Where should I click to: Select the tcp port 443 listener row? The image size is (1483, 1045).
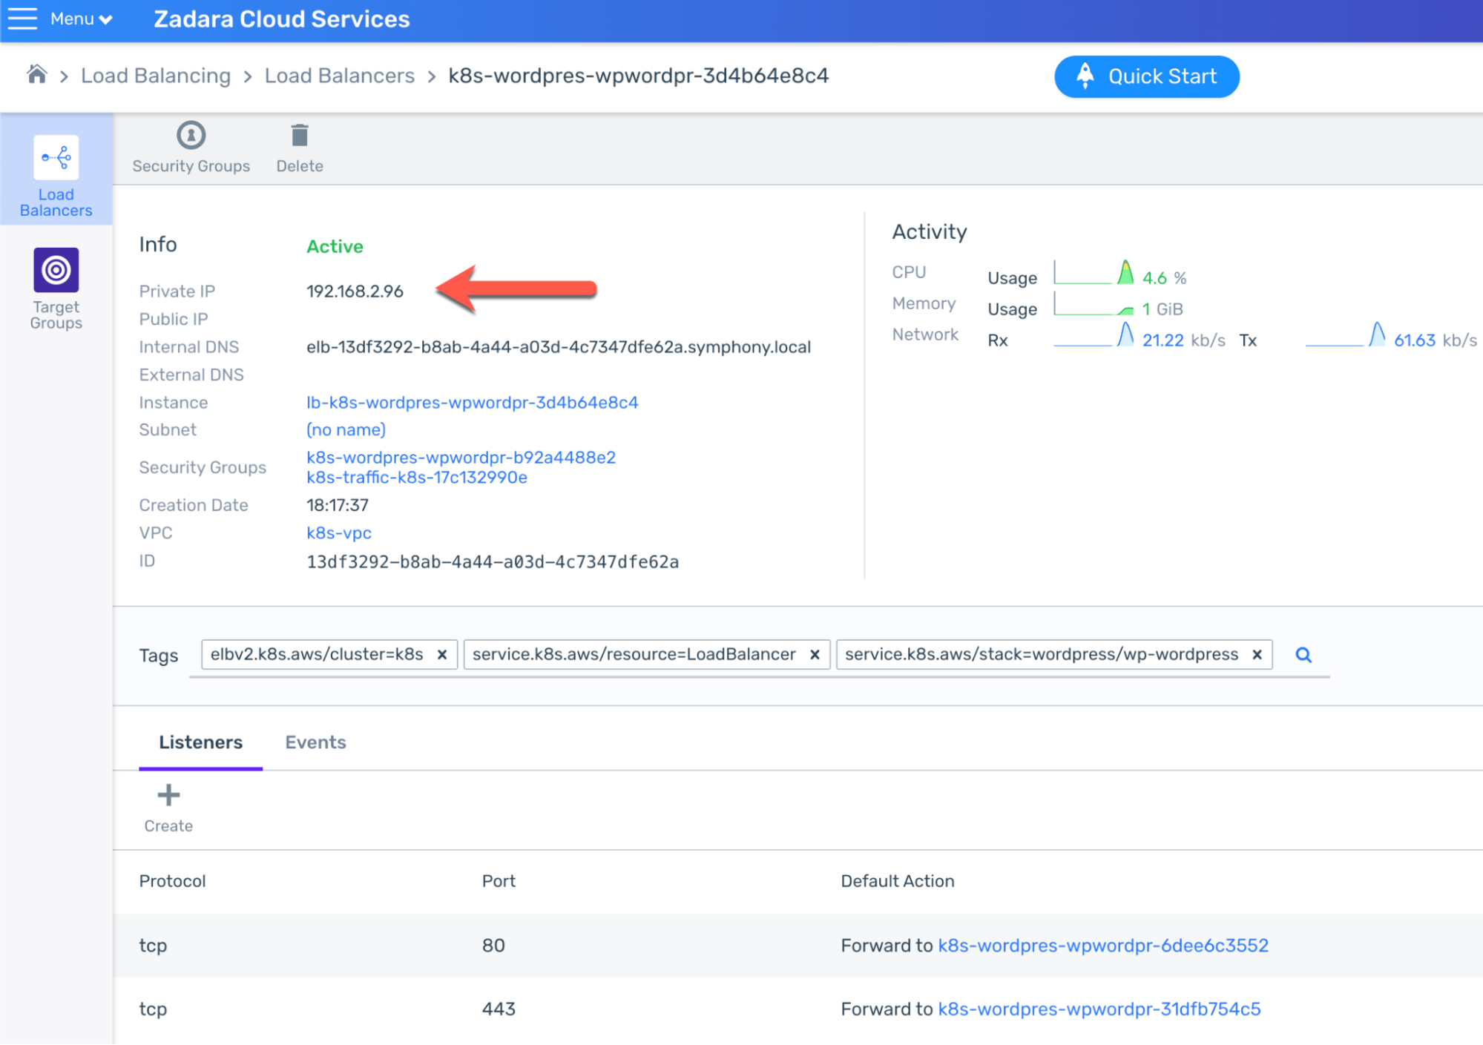pyautogui.click(x=798, y=1009)
